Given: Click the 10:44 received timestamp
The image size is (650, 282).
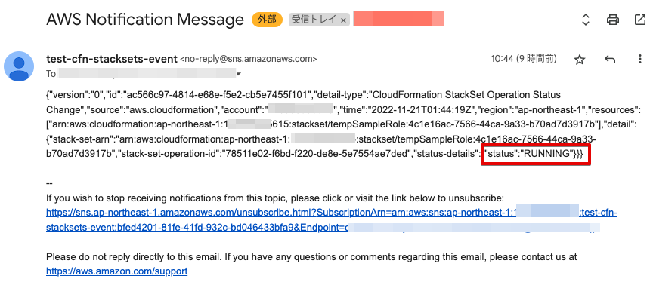Looking at the screenshot, I should coord(524,59).
